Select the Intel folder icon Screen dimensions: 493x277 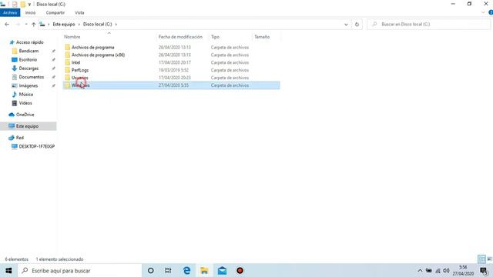(x=67, y=62)
